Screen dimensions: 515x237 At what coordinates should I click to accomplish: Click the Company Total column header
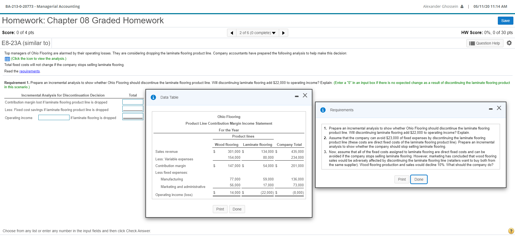click(289, 145)
